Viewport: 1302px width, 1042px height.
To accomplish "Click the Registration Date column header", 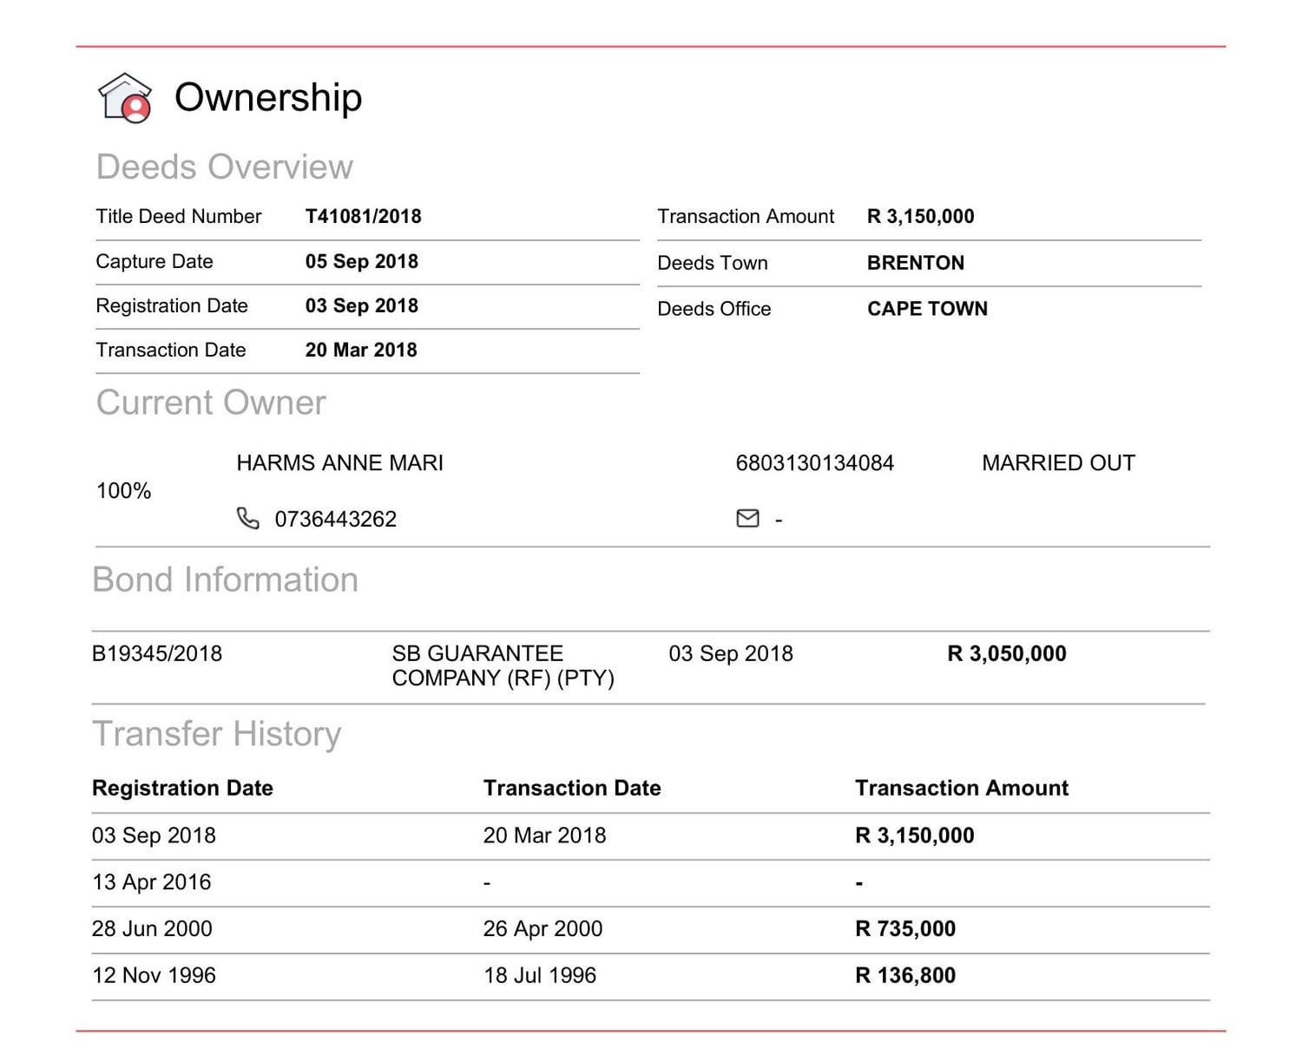I will coord(182,788).
